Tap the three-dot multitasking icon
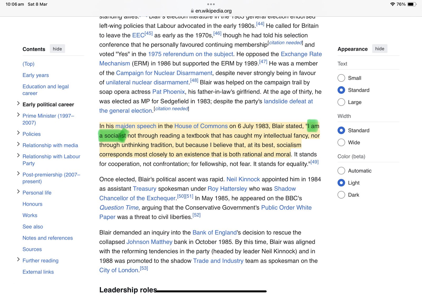 point(211,4)
